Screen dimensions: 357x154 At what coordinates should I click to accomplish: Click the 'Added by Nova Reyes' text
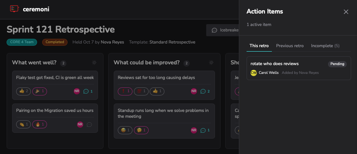pos(300,73)
